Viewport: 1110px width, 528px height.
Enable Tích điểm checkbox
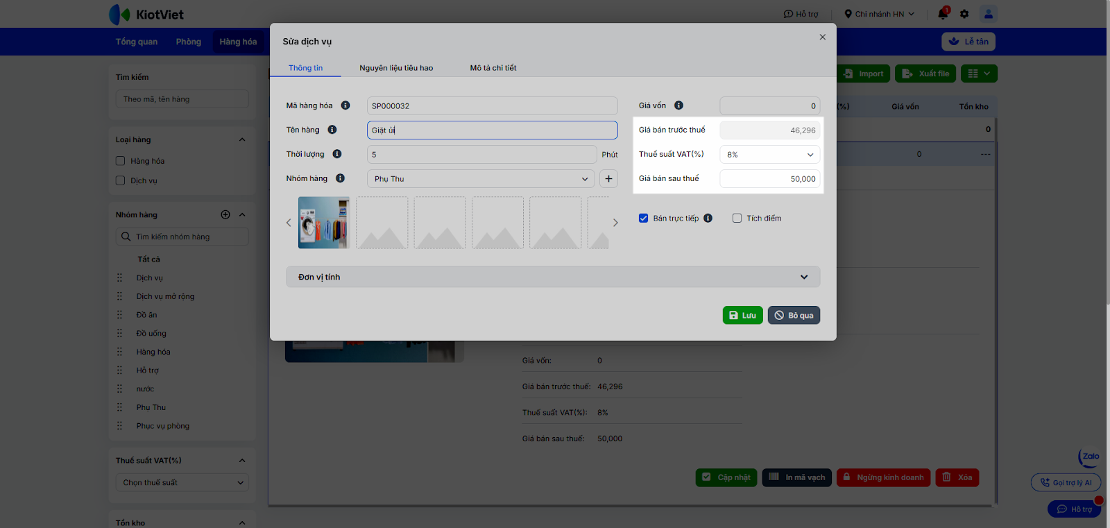pos(737,218)
